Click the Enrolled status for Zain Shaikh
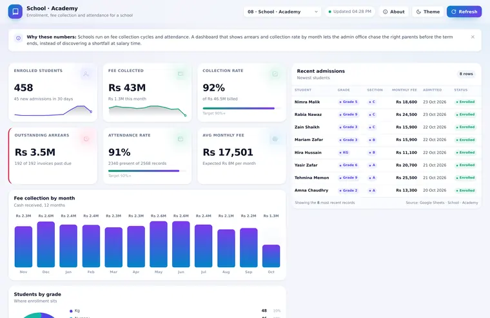The width and height of the screenshot is (490, 318). click(x=465, y=127)
